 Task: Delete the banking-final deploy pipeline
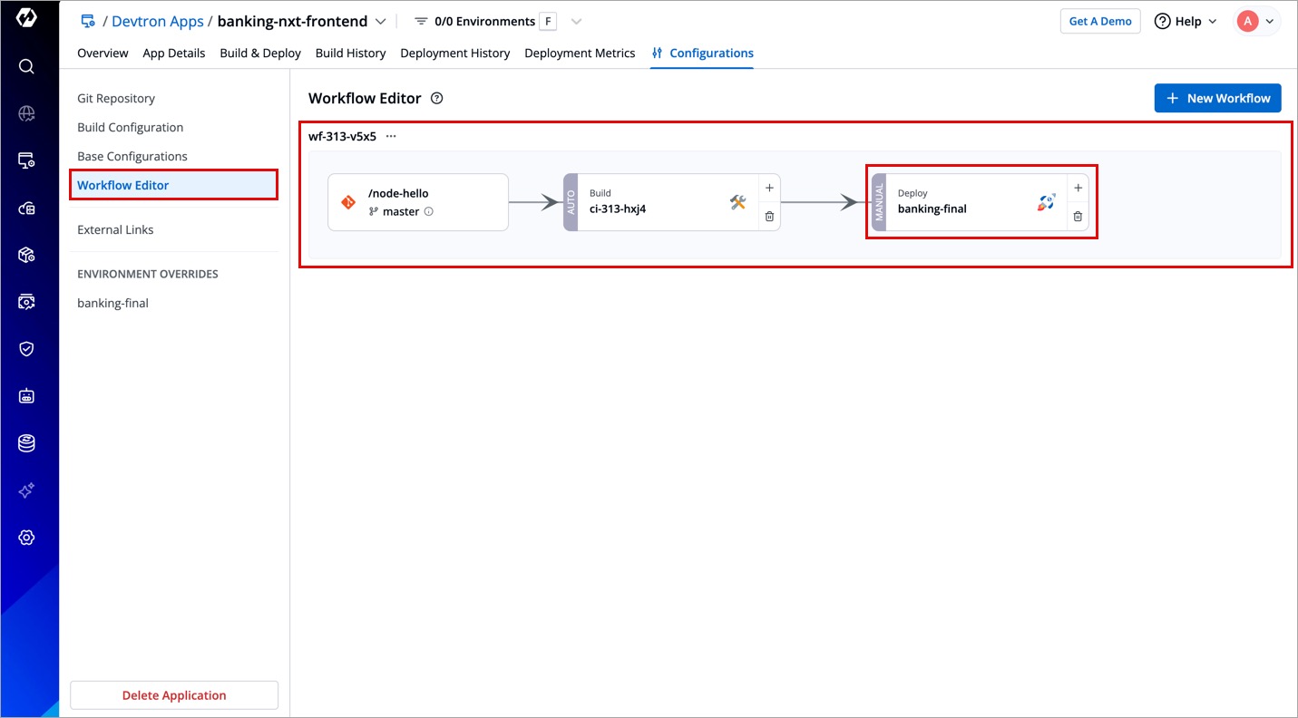click(x=1078, y=217)
